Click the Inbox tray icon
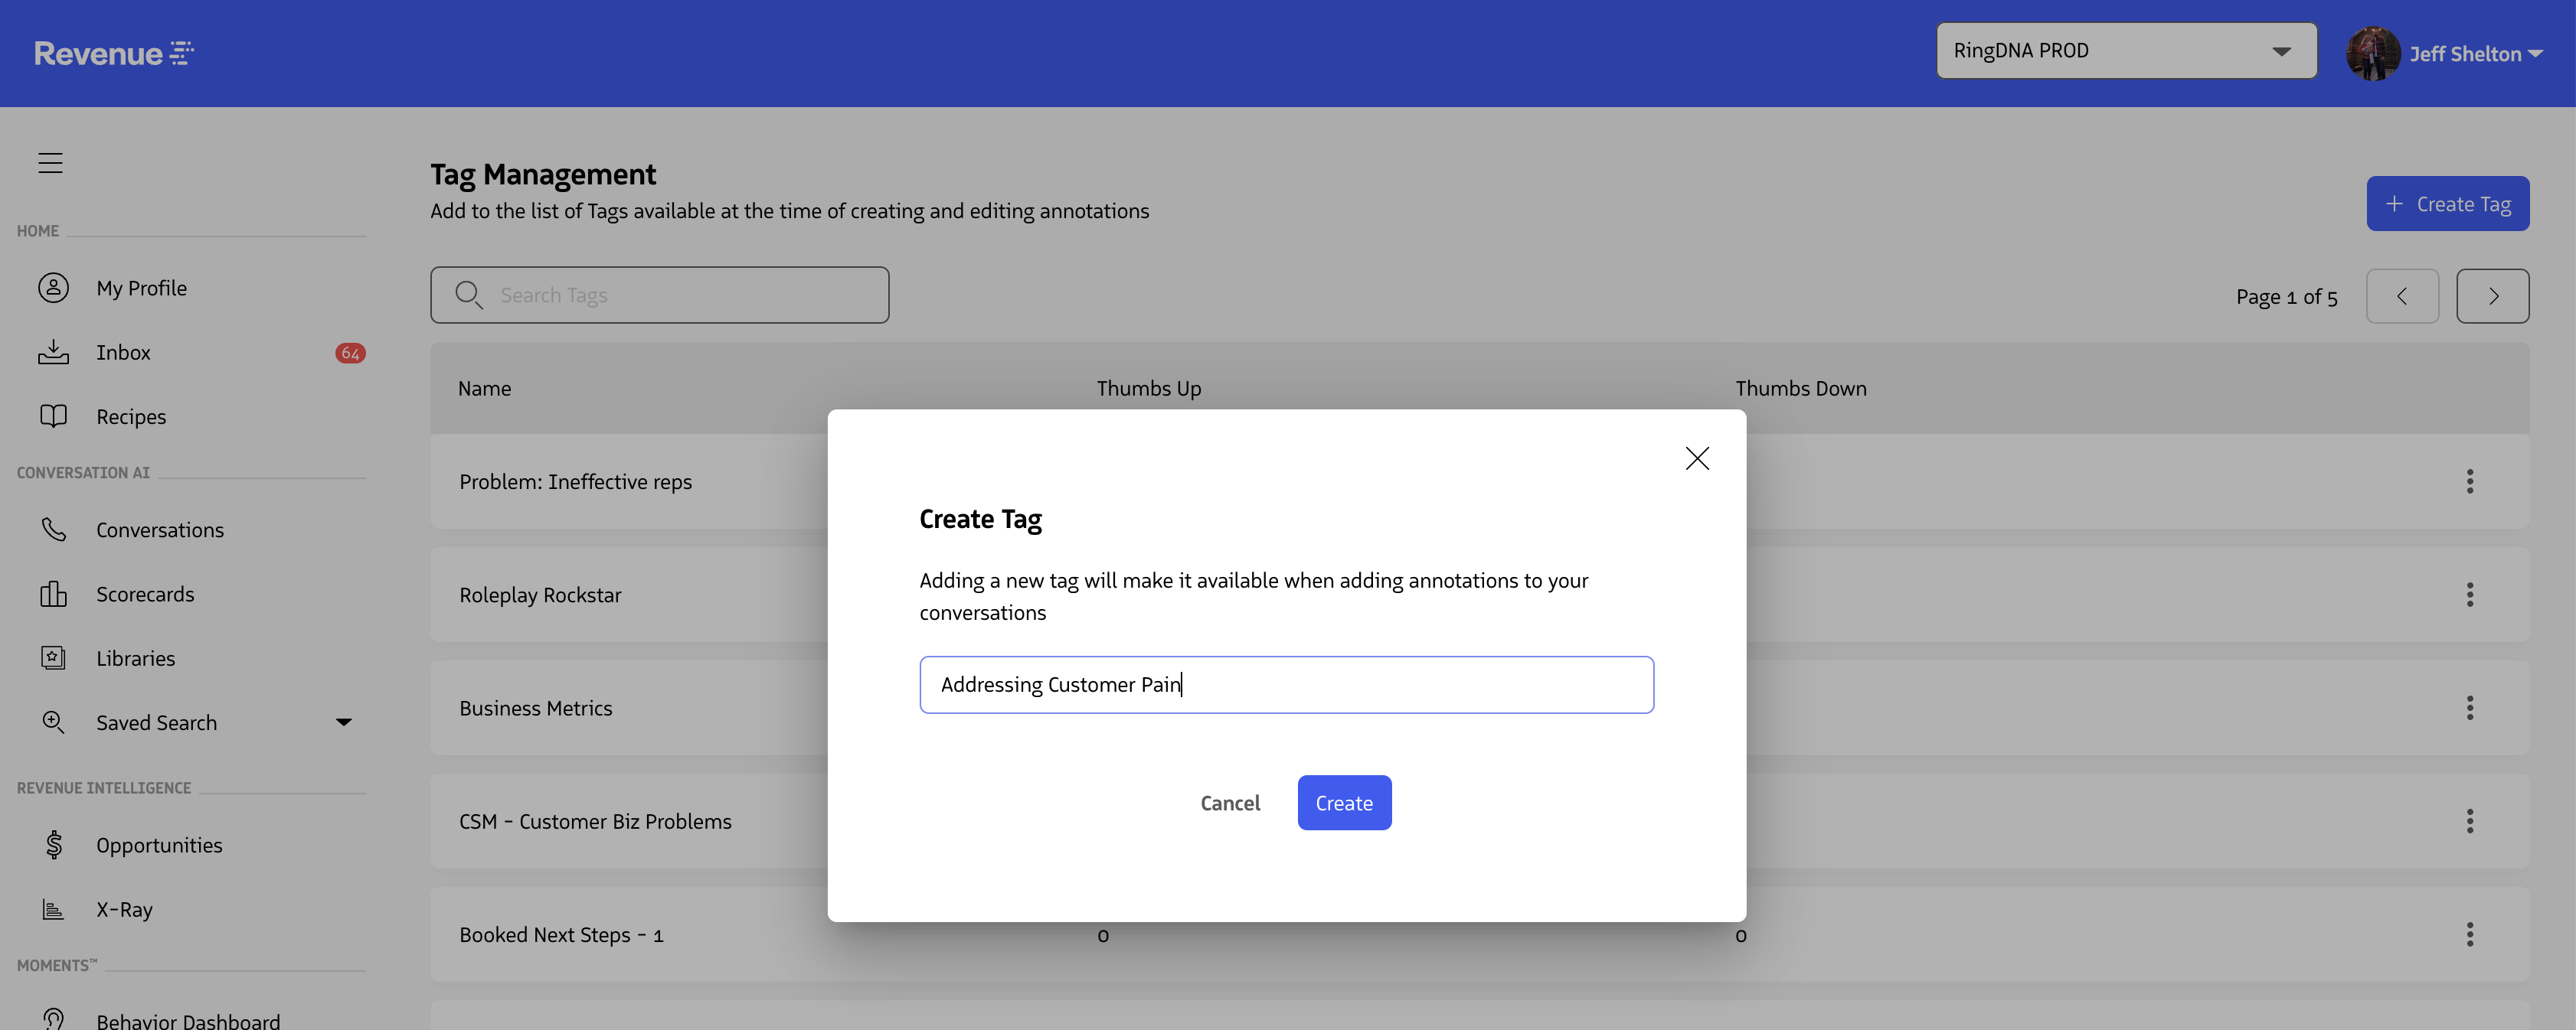The width and height of the screenshot is (2576, 1030). click(53, 352)
